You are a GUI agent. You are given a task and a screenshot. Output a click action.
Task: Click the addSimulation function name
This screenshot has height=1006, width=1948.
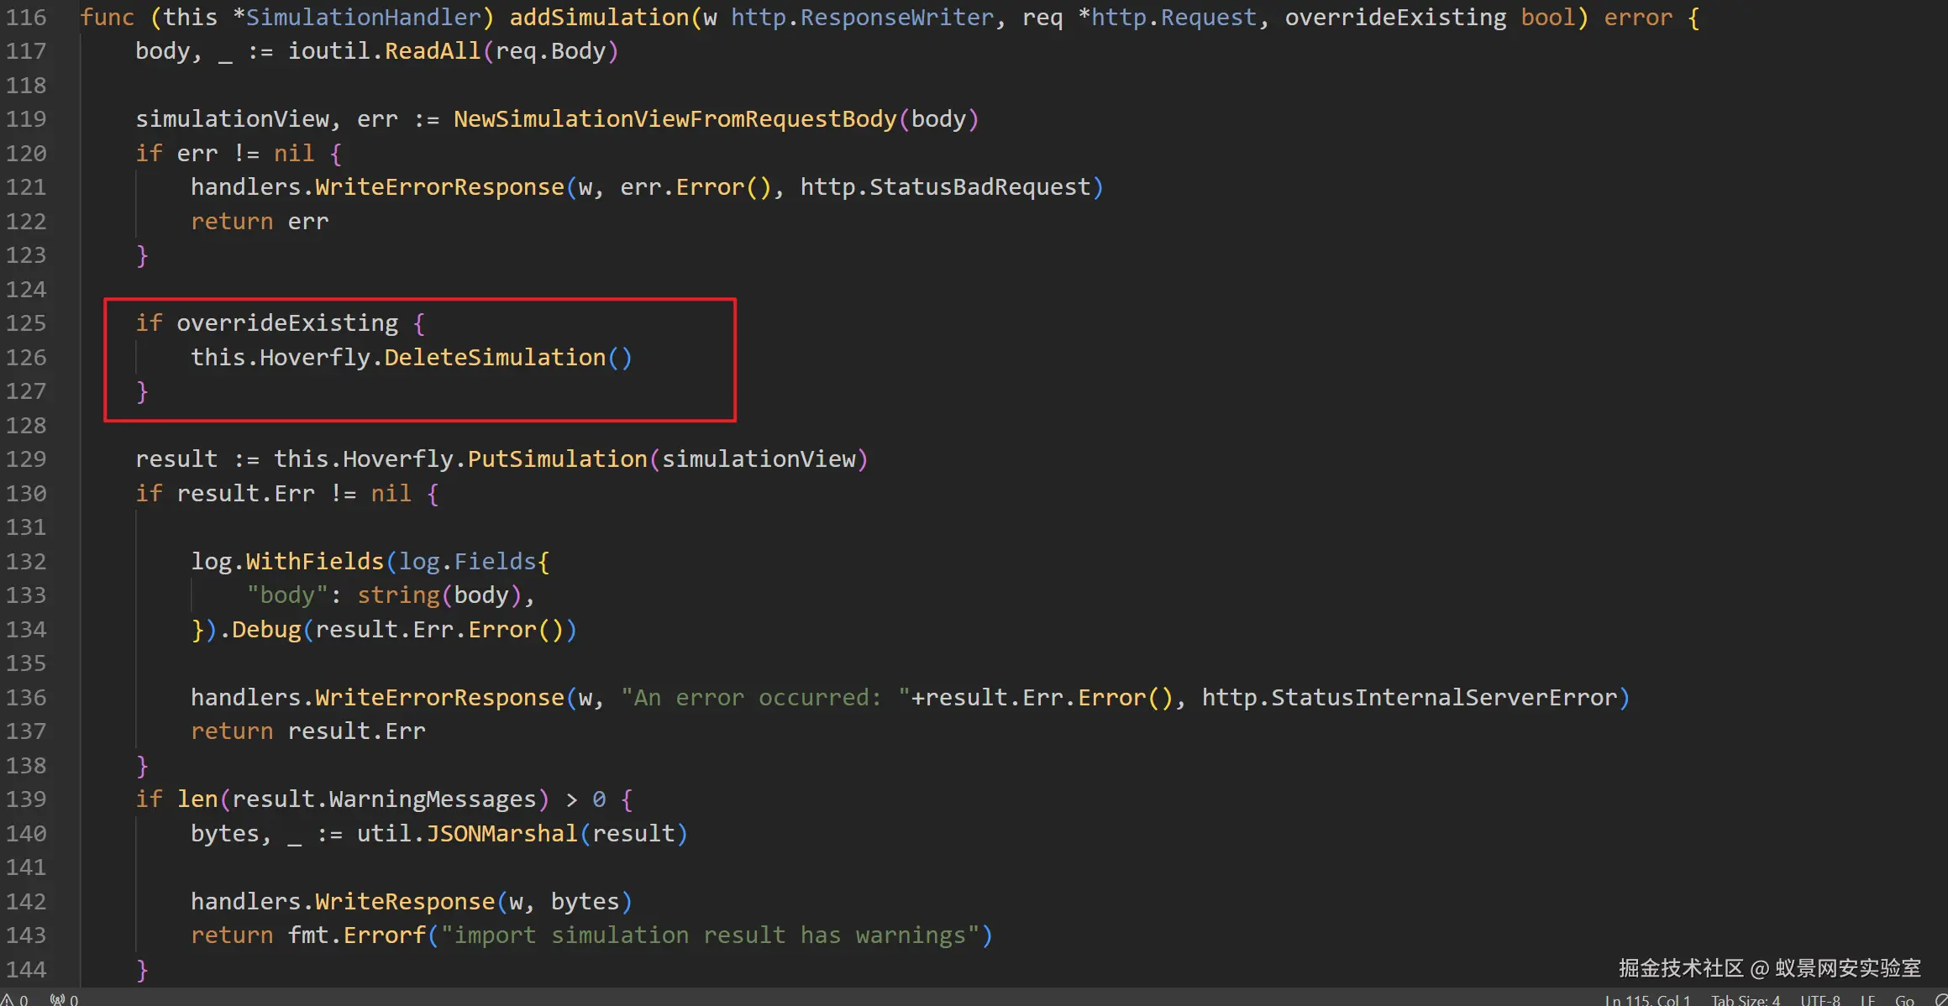point(599,17)
